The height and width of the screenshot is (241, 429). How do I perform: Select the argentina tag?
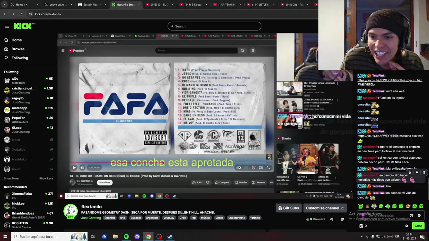152,218
